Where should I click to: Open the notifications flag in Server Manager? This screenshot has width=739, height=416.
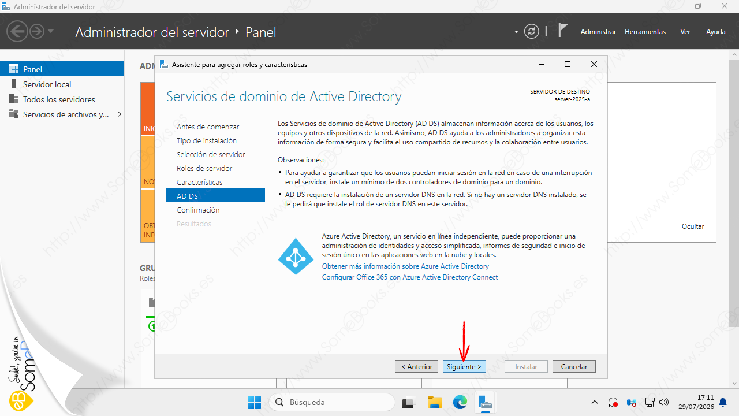[563, 31]
